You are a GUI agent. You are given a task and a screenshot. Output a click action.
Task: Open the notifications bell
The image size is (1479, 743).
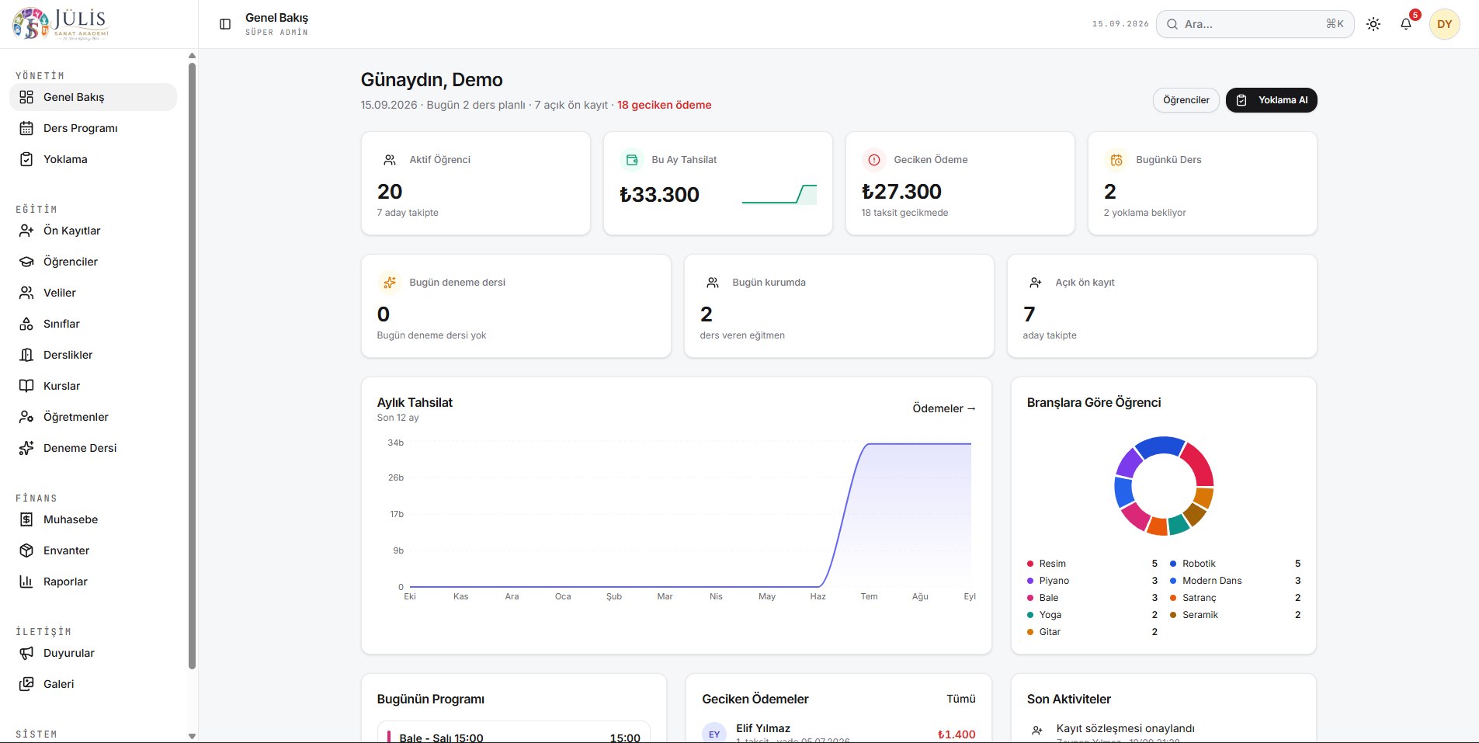1406,24
